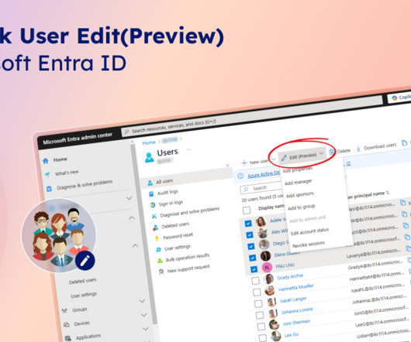The image size is (411, 342).
Task: Open User settings in left sidebar
Action: [x=84, y=295]
